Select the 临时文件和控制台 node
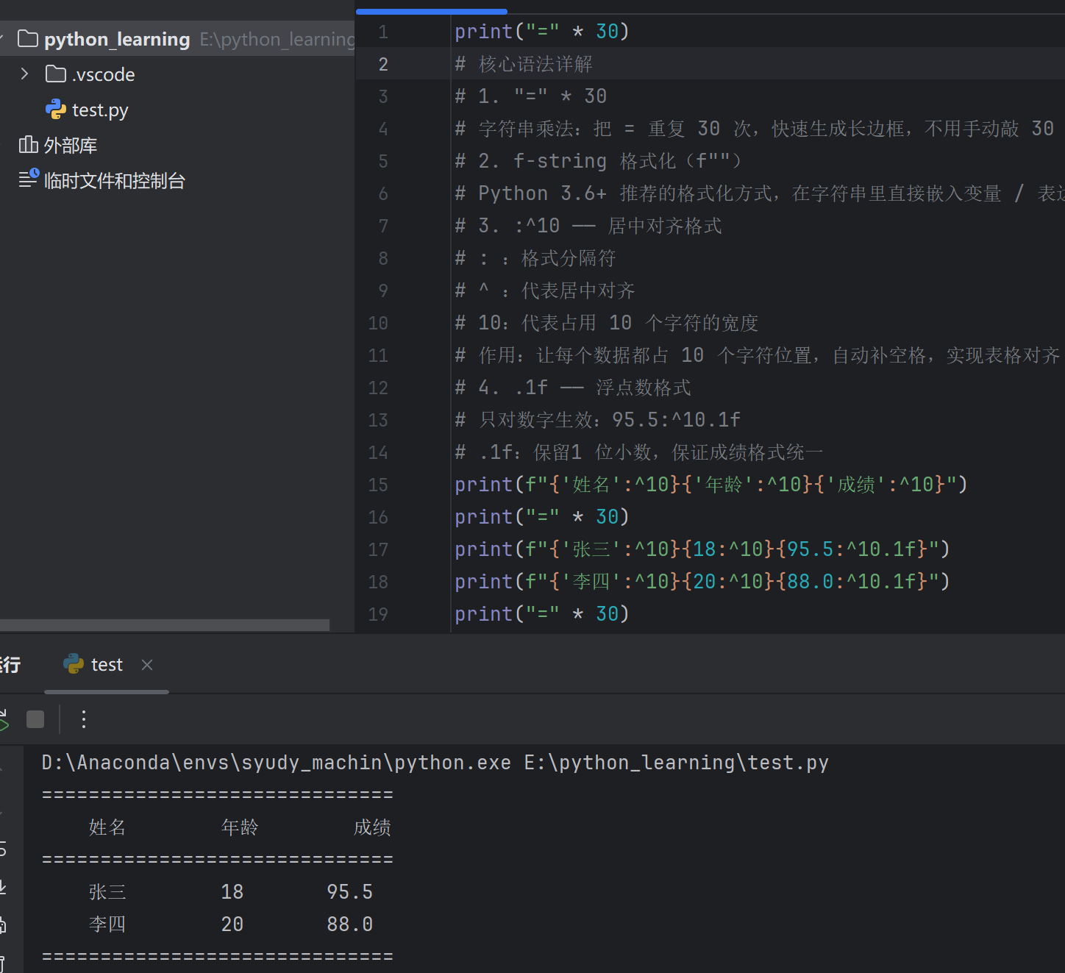This screenshot has width=1065, height=973. pos(115,181)
